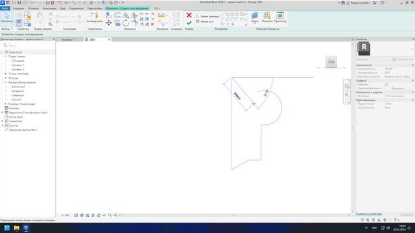Collapse the Elevations (Building Elevation) node

(6, 82)
